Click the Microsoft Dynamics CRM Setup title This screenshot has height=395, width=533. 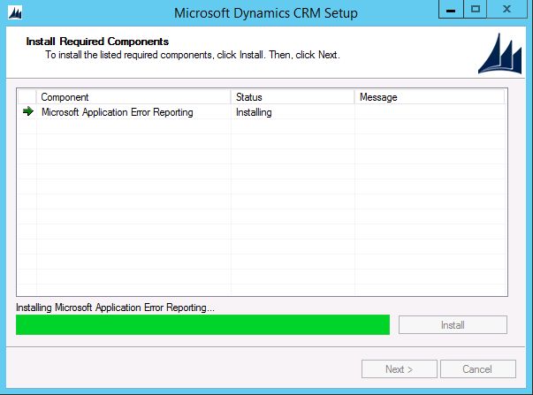click(x=266, y=13)
